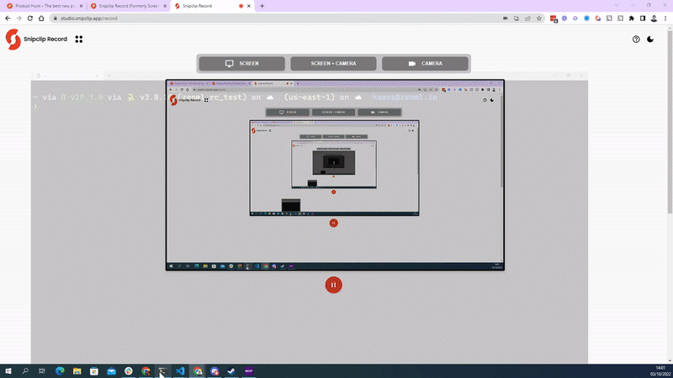Close the active Snipclip Record tab
The image size is (673, 378).
click(249, 6)
